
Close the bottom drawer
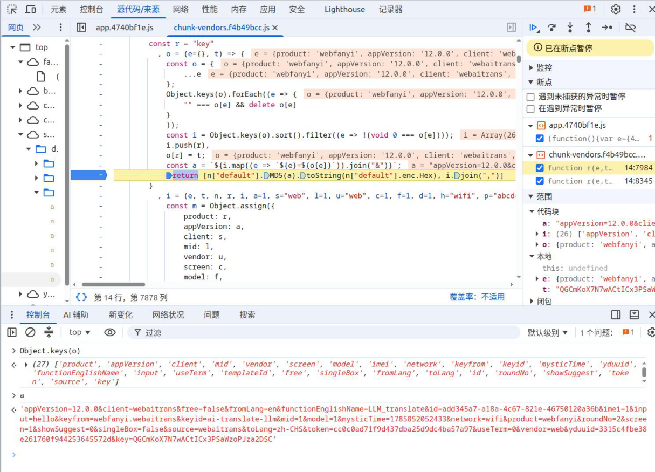(651, 314)
